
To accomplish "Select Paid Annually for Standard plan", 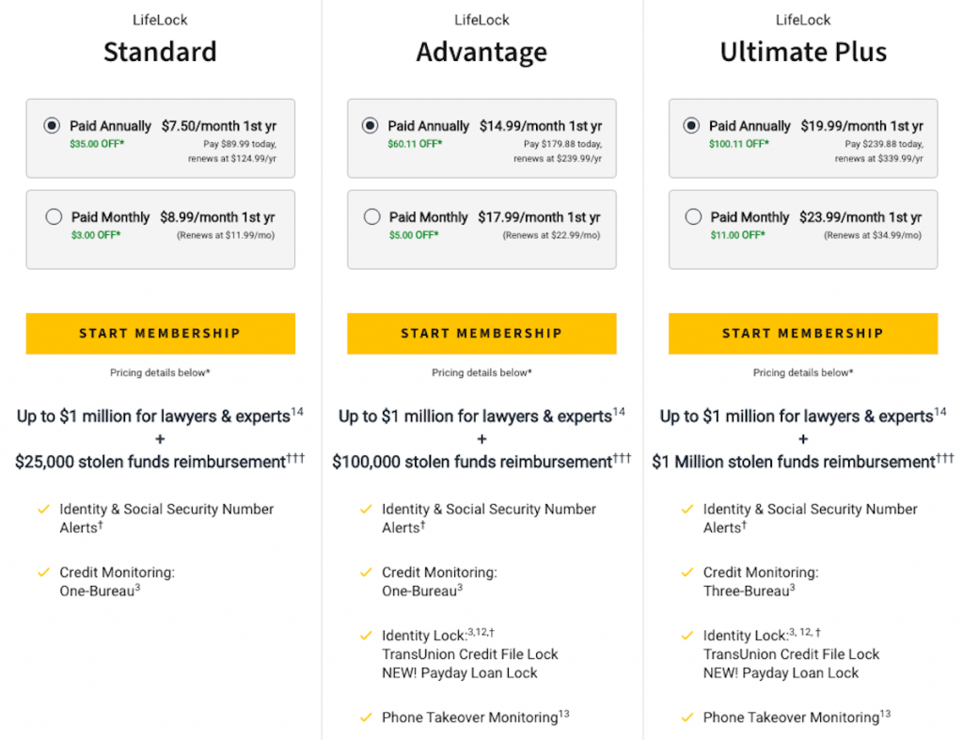I will 52,126.
